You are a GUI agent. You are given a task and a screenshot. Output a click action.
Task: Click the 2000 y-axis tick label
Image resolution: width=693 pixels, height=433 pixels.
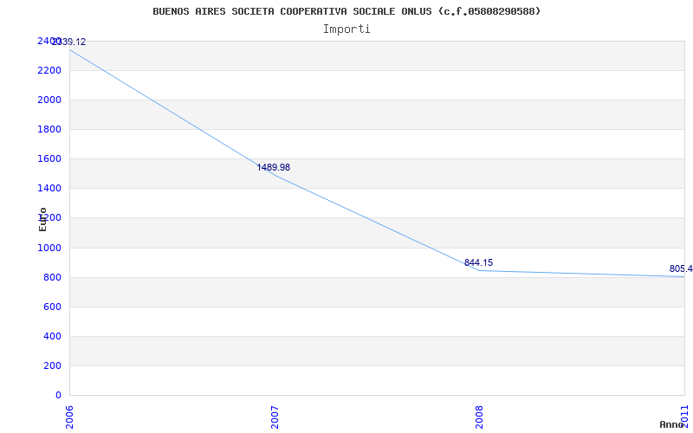49,100
